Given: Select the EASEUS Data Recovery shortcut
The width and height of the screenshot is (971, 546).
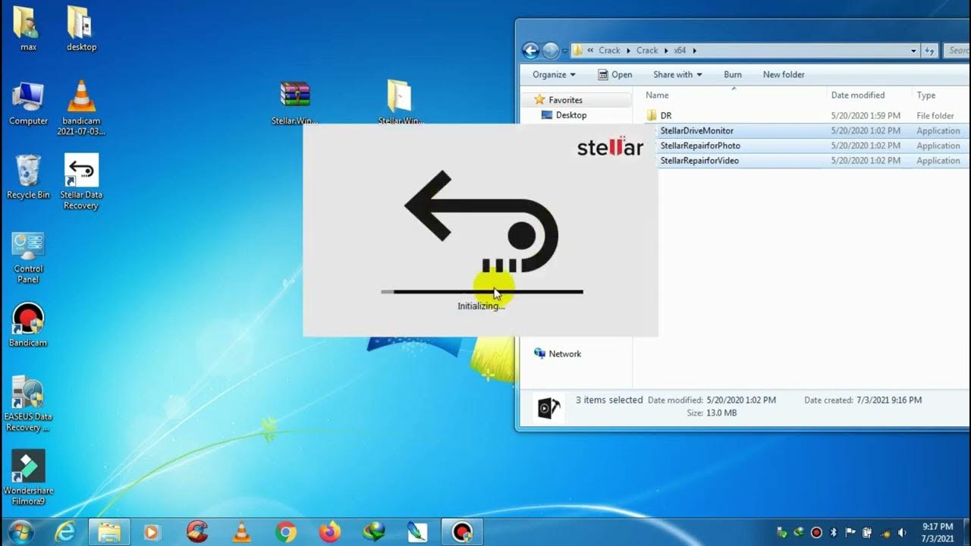Looking at the screenshot, I should [28, 404].
